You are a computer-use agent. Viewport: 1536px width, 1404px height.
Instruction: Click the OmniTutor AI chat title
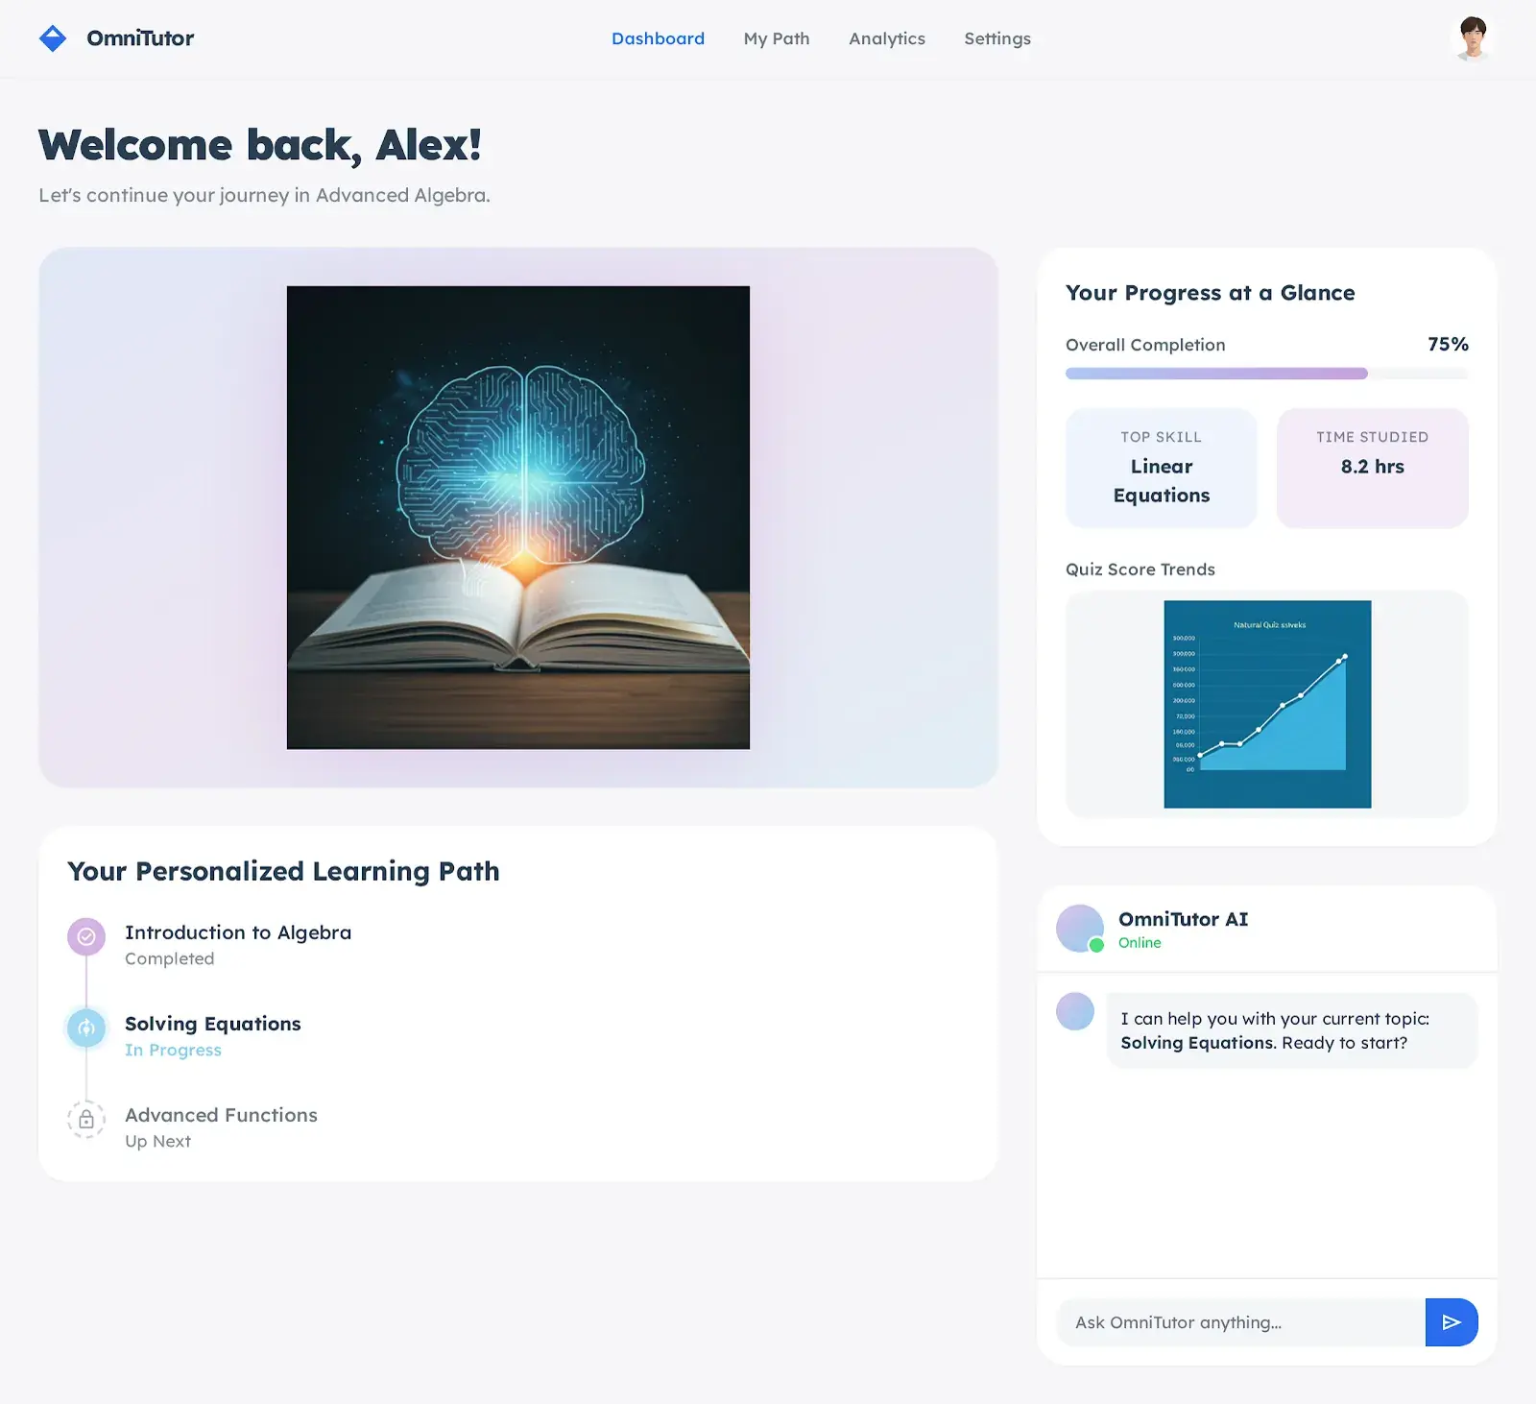[x=1183, y=919]
